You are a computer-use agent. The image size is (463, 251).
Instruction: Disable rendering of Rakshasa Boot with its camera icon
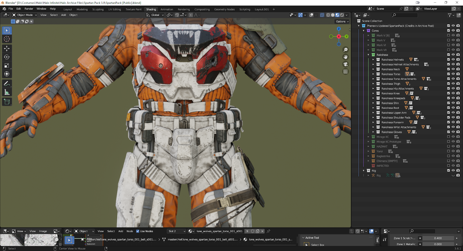458,108
